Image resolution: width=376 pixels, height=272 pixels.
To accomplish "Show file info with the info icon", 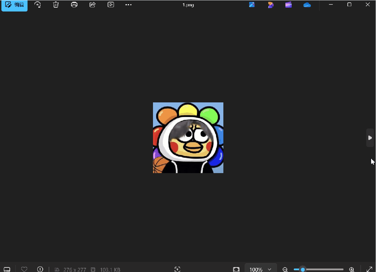I will click(x=40, y=269).
